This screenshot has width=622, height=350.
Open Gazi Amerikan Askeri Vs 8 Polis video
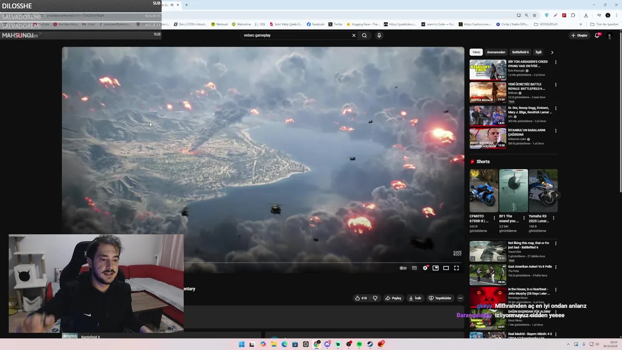487,275
